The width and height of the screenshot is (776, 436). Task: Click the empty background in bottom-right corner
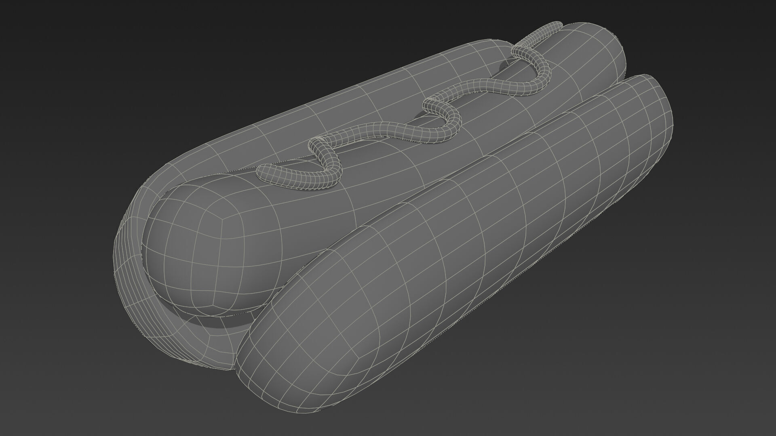click(x=707, y=384)
